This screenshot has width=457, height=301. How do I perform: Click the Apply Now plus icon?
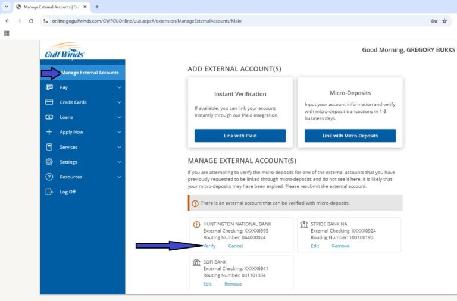click(49, 132)
